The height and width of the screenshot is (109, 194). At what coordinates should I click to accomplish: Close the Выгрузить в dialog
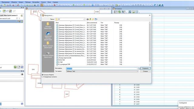(x=150, y=15)
